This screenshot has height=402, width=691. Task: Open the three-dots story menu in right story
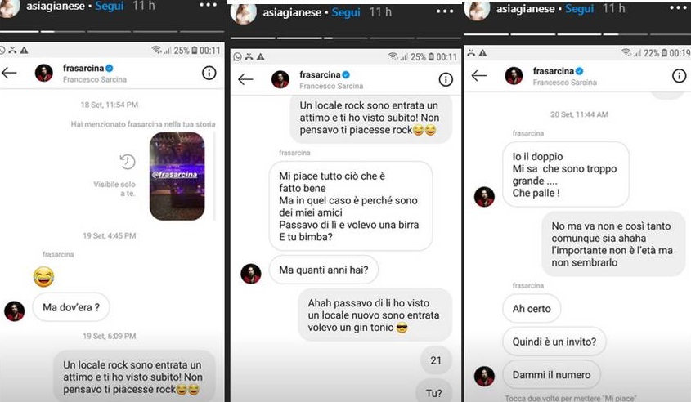(679, 7)
